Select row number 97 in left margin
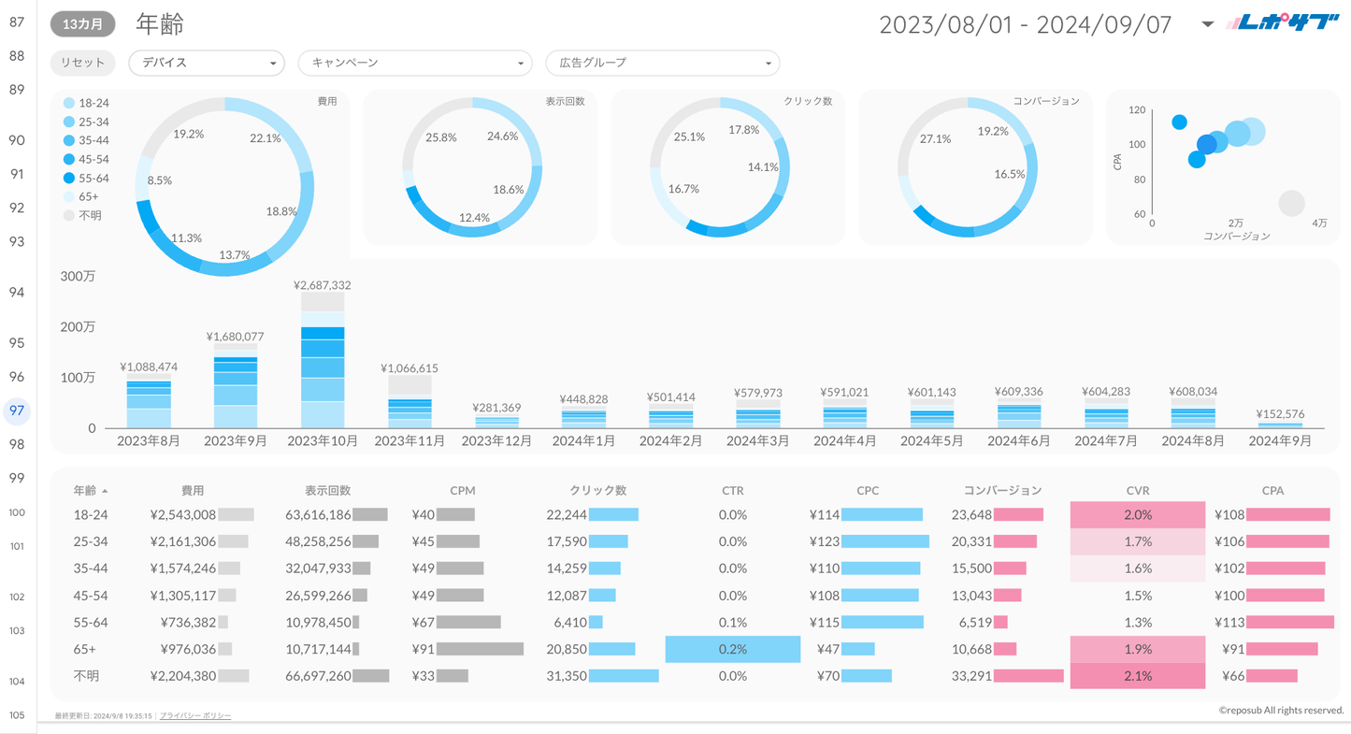 coord(17,410)
